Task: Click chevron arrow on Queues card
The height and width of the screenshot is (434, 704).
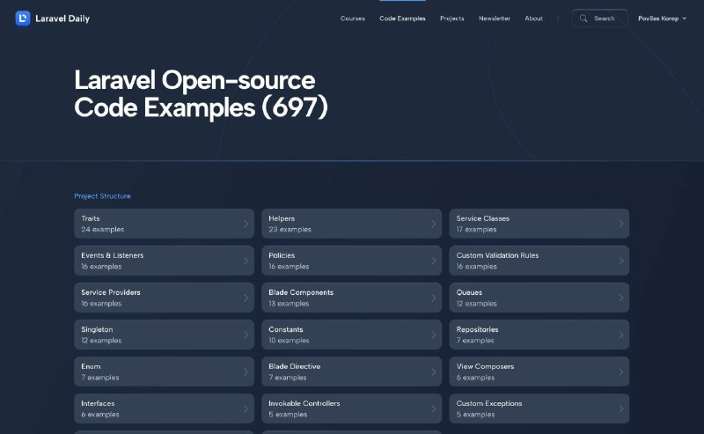Action: pos(621,298)
